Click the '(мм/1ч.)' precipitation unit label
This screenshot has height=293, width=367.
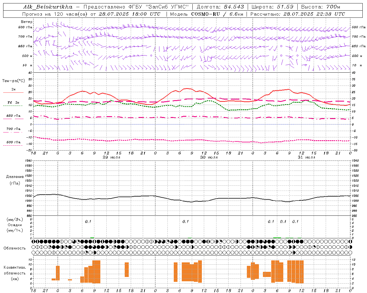click(x=15, y=230)
